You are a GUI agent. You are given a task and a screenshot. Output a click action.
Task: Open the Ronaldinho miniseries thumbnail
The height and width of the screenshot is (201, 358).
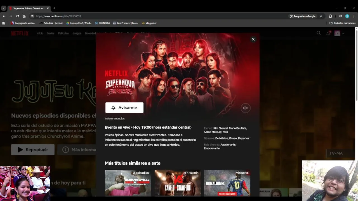227,183
